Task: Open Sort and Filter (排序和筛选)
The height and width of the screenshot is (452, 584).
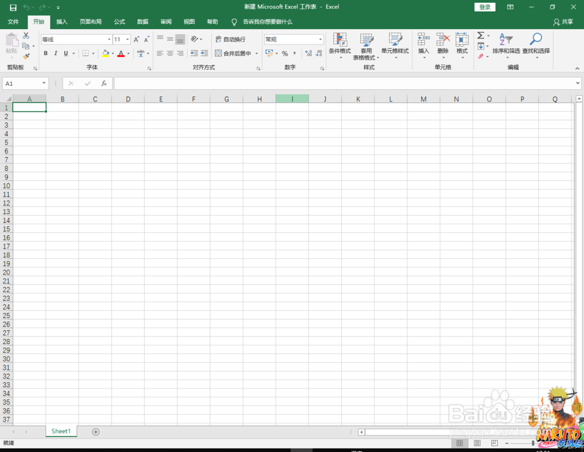Action: tap(506, 45)
